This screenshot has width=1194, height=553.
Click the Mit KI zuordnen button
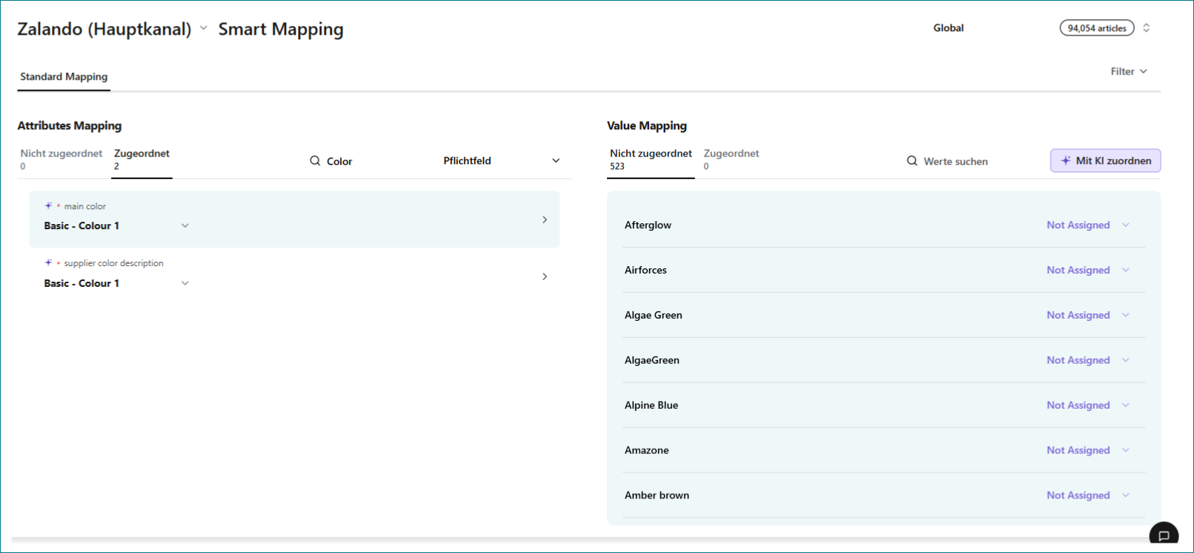tap(1105, 160)
